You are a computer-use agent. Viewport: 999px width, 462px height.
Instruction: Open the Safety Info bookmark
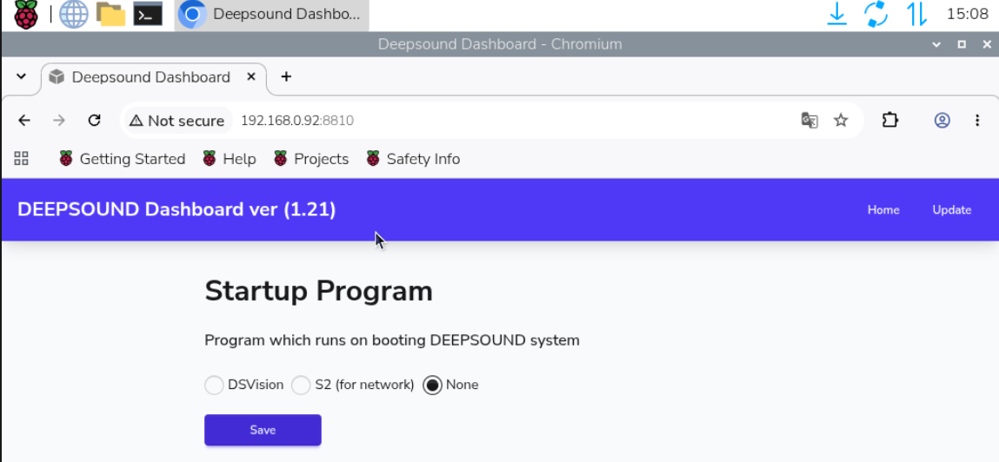[x=413, y=159]
